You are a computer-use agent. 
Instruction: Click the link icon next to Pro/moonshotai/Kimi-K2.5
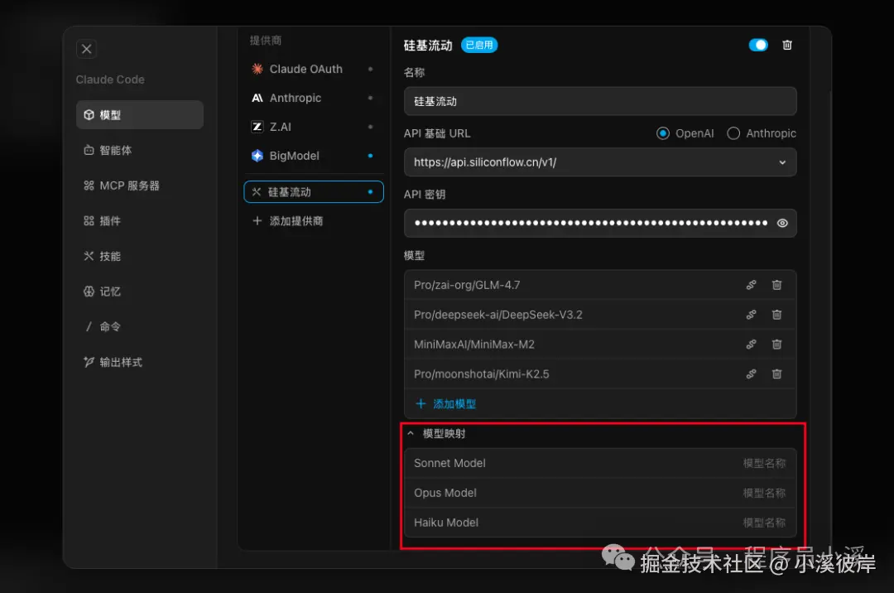[x=751, y=374]
